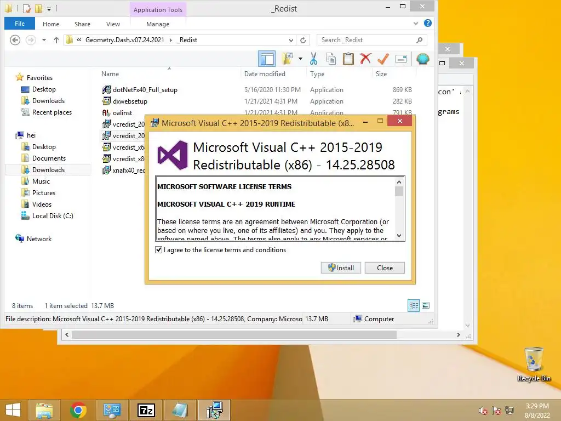Click the preview pane toolbar icon
This screenshot has width=561, height=421.
(267, 59)
